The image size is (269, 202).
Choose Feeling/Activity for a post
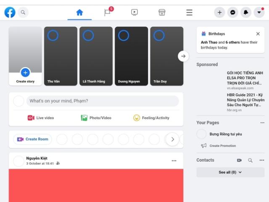coord(151,118)
